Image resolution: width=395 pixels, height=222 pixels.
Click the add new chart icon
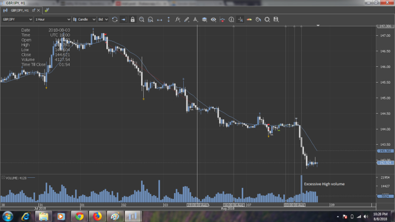coord(46,11)
